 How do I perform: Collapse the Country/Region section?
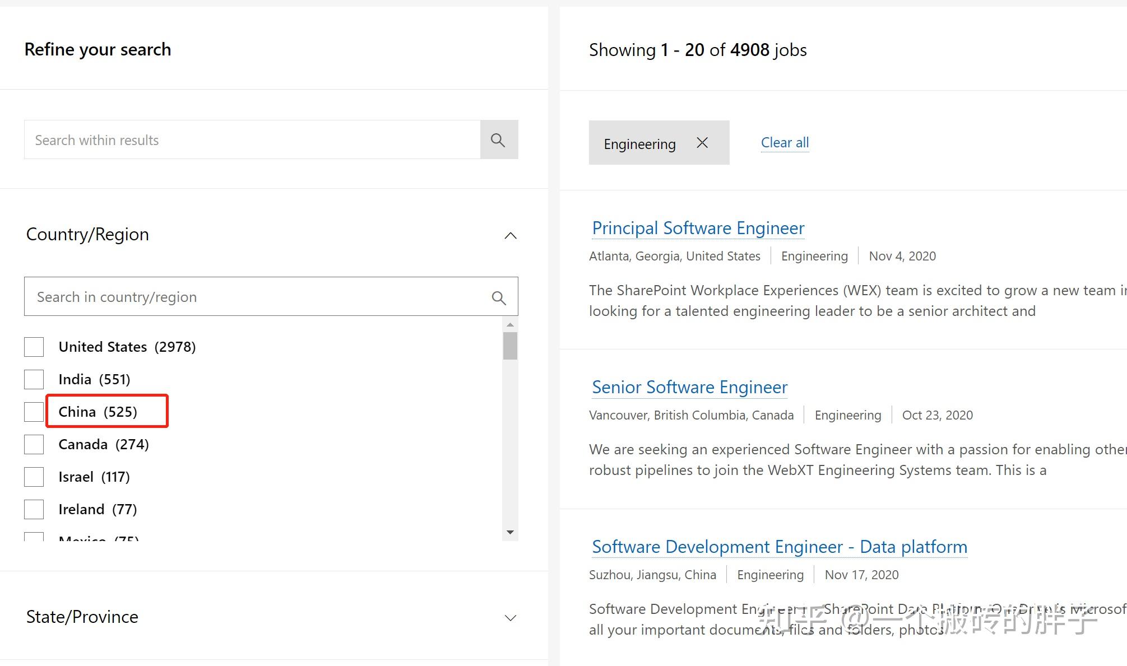(510, 235)
